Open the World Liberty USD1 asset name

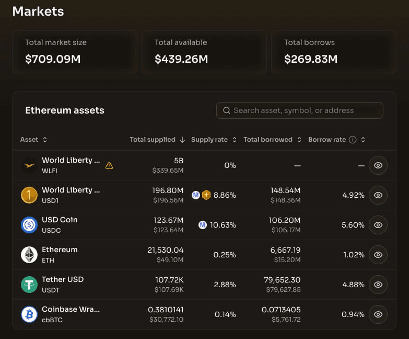(x=71, y=190)
